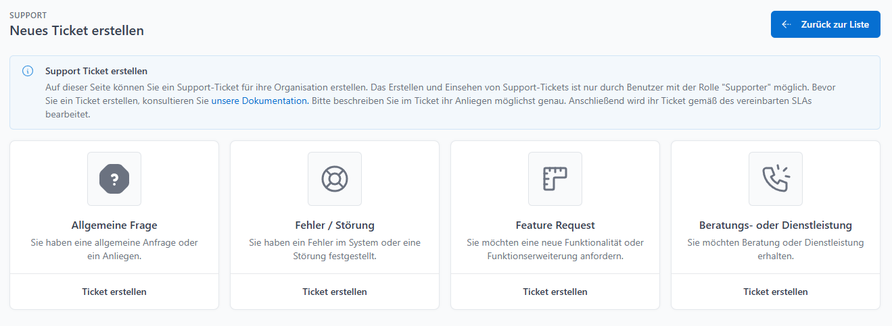Screen dimensions: 892x326
Task: Create ticket under Feature Request
Action: coord(555,292)
